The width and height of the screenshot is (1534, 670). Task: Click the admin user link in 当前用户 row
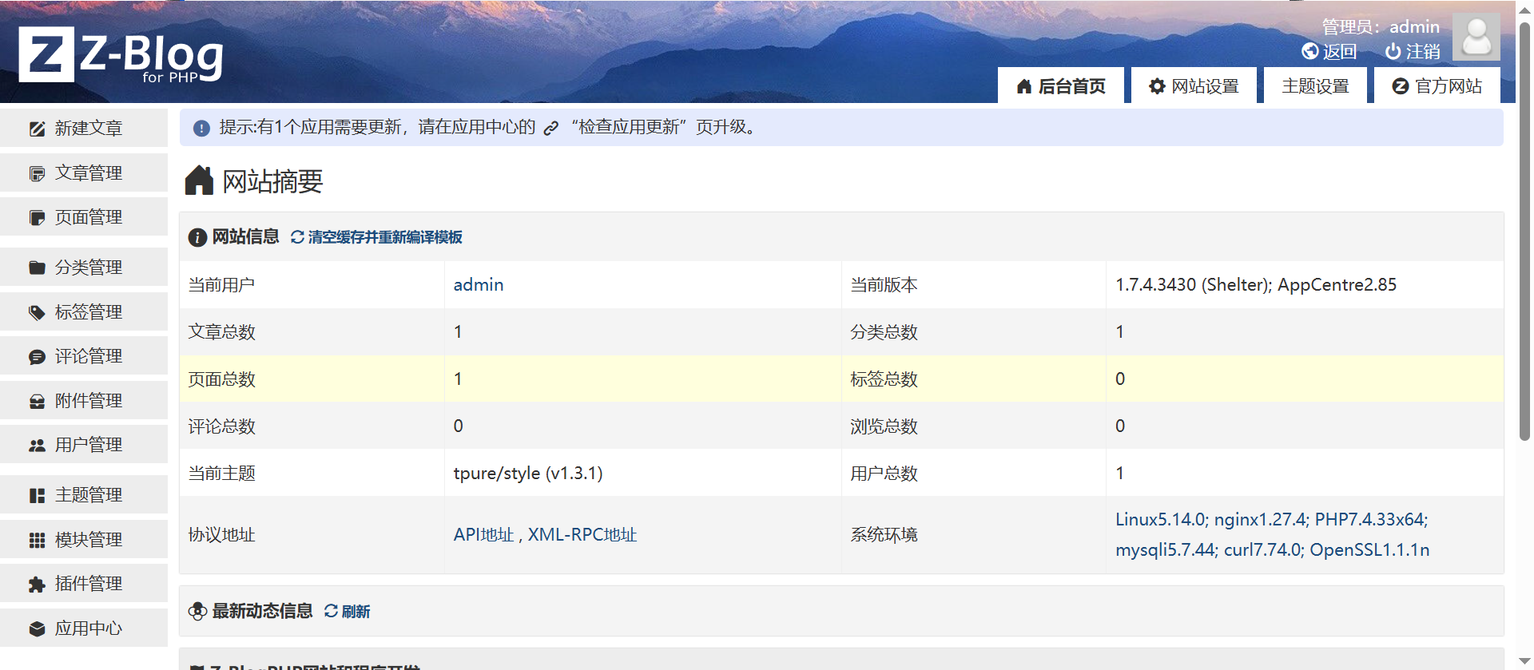point(478,285)
